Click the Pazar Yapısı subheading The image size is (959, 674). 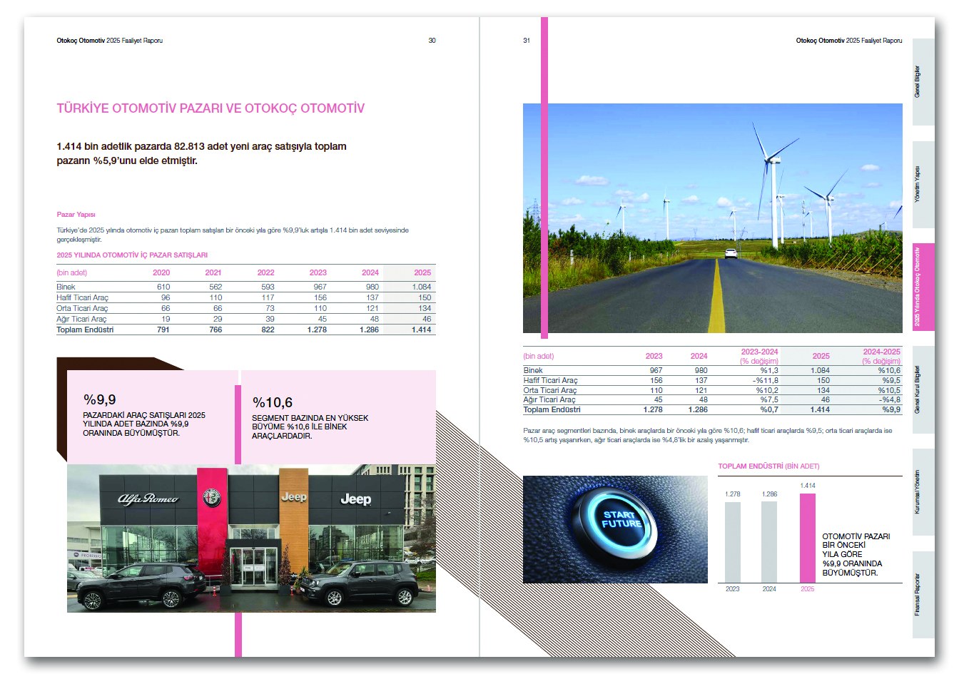point(76,215)
